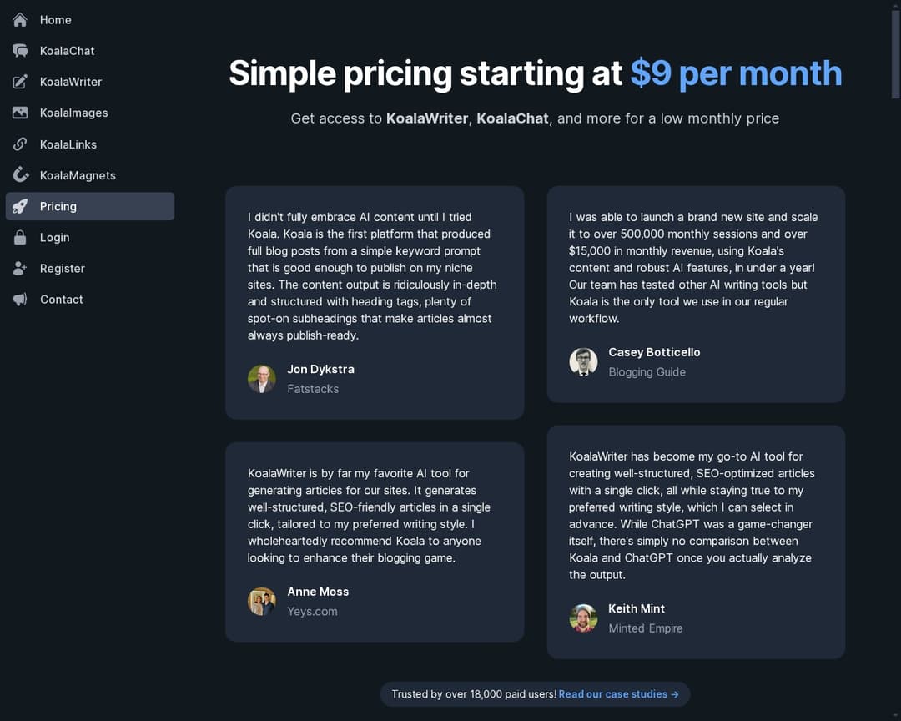901x721 pixels.
Task: Click the Pricing rocket icon
Action: pos(20,206)
